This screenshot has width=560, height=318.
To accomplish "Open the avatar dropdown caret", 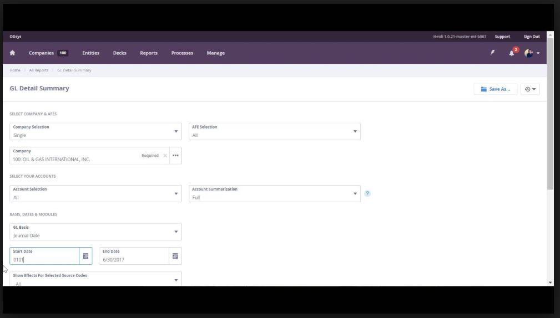I will 538,54.
